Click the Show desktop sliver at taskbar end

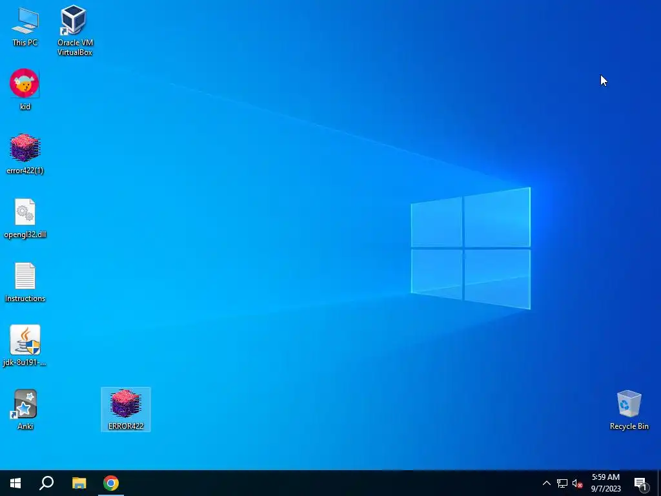(659, 483)
